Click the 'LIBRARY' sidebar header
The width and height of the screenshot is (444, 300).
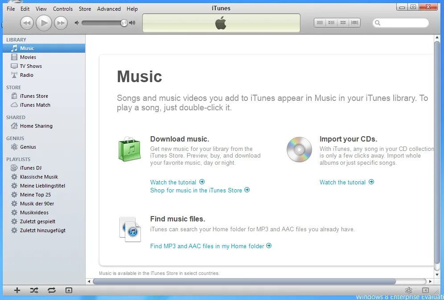[x=16, y=40]
